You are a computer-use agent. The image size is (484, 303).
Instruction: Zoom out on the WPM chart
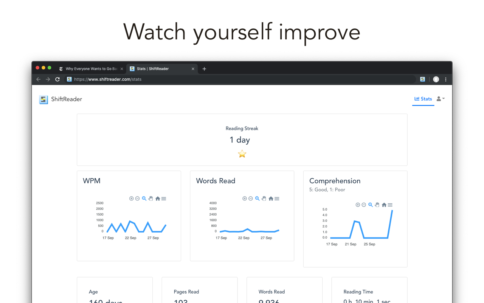tap(138, 198)
